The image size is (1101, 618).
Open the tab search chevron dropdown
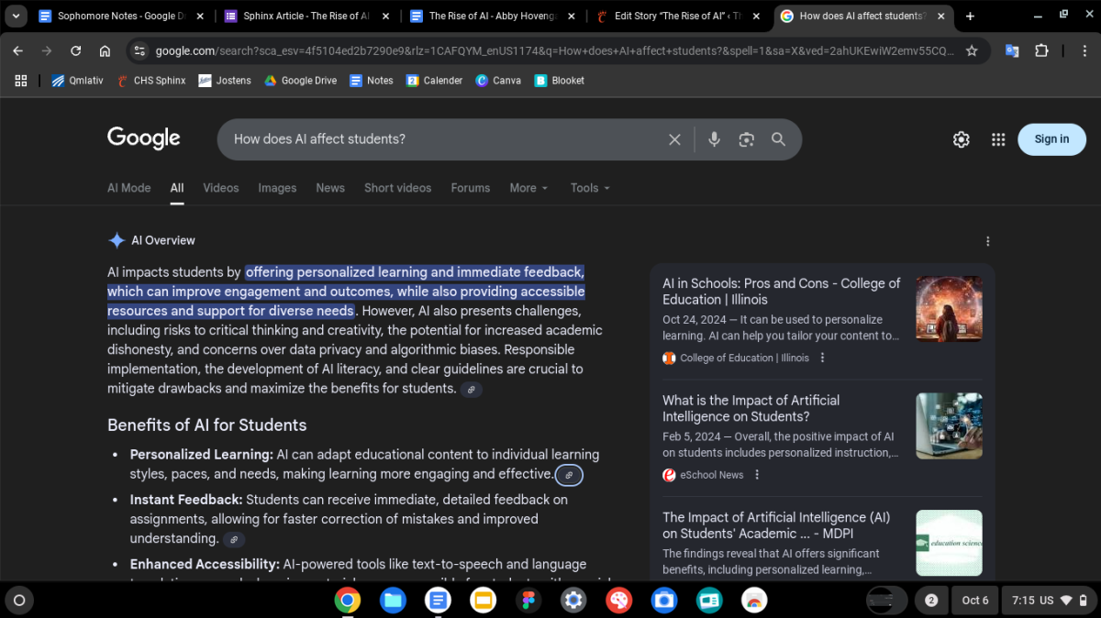click(16, 17)
